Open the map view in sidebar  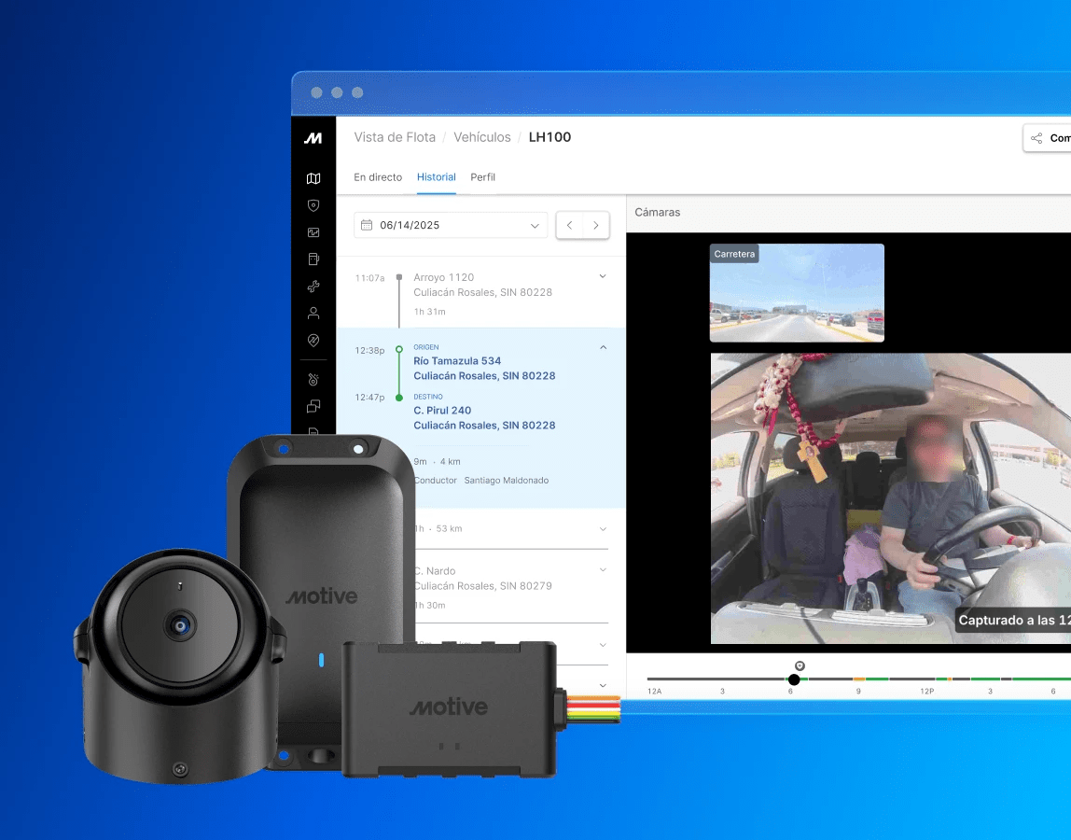click(313, 178)
